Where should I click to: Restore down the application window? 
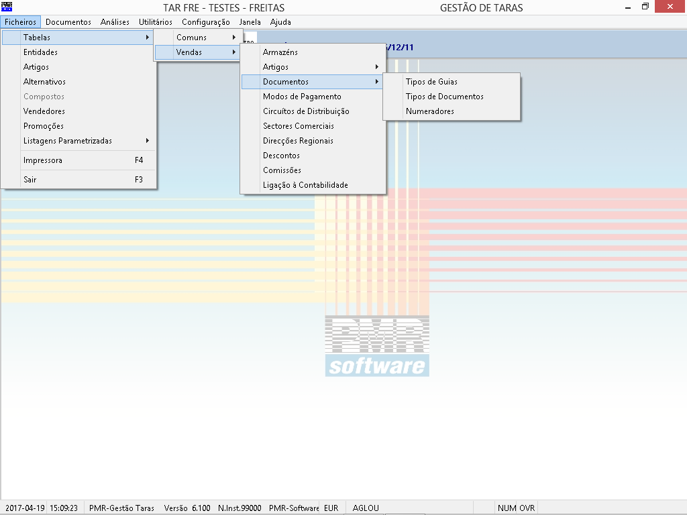click(645, 7)
